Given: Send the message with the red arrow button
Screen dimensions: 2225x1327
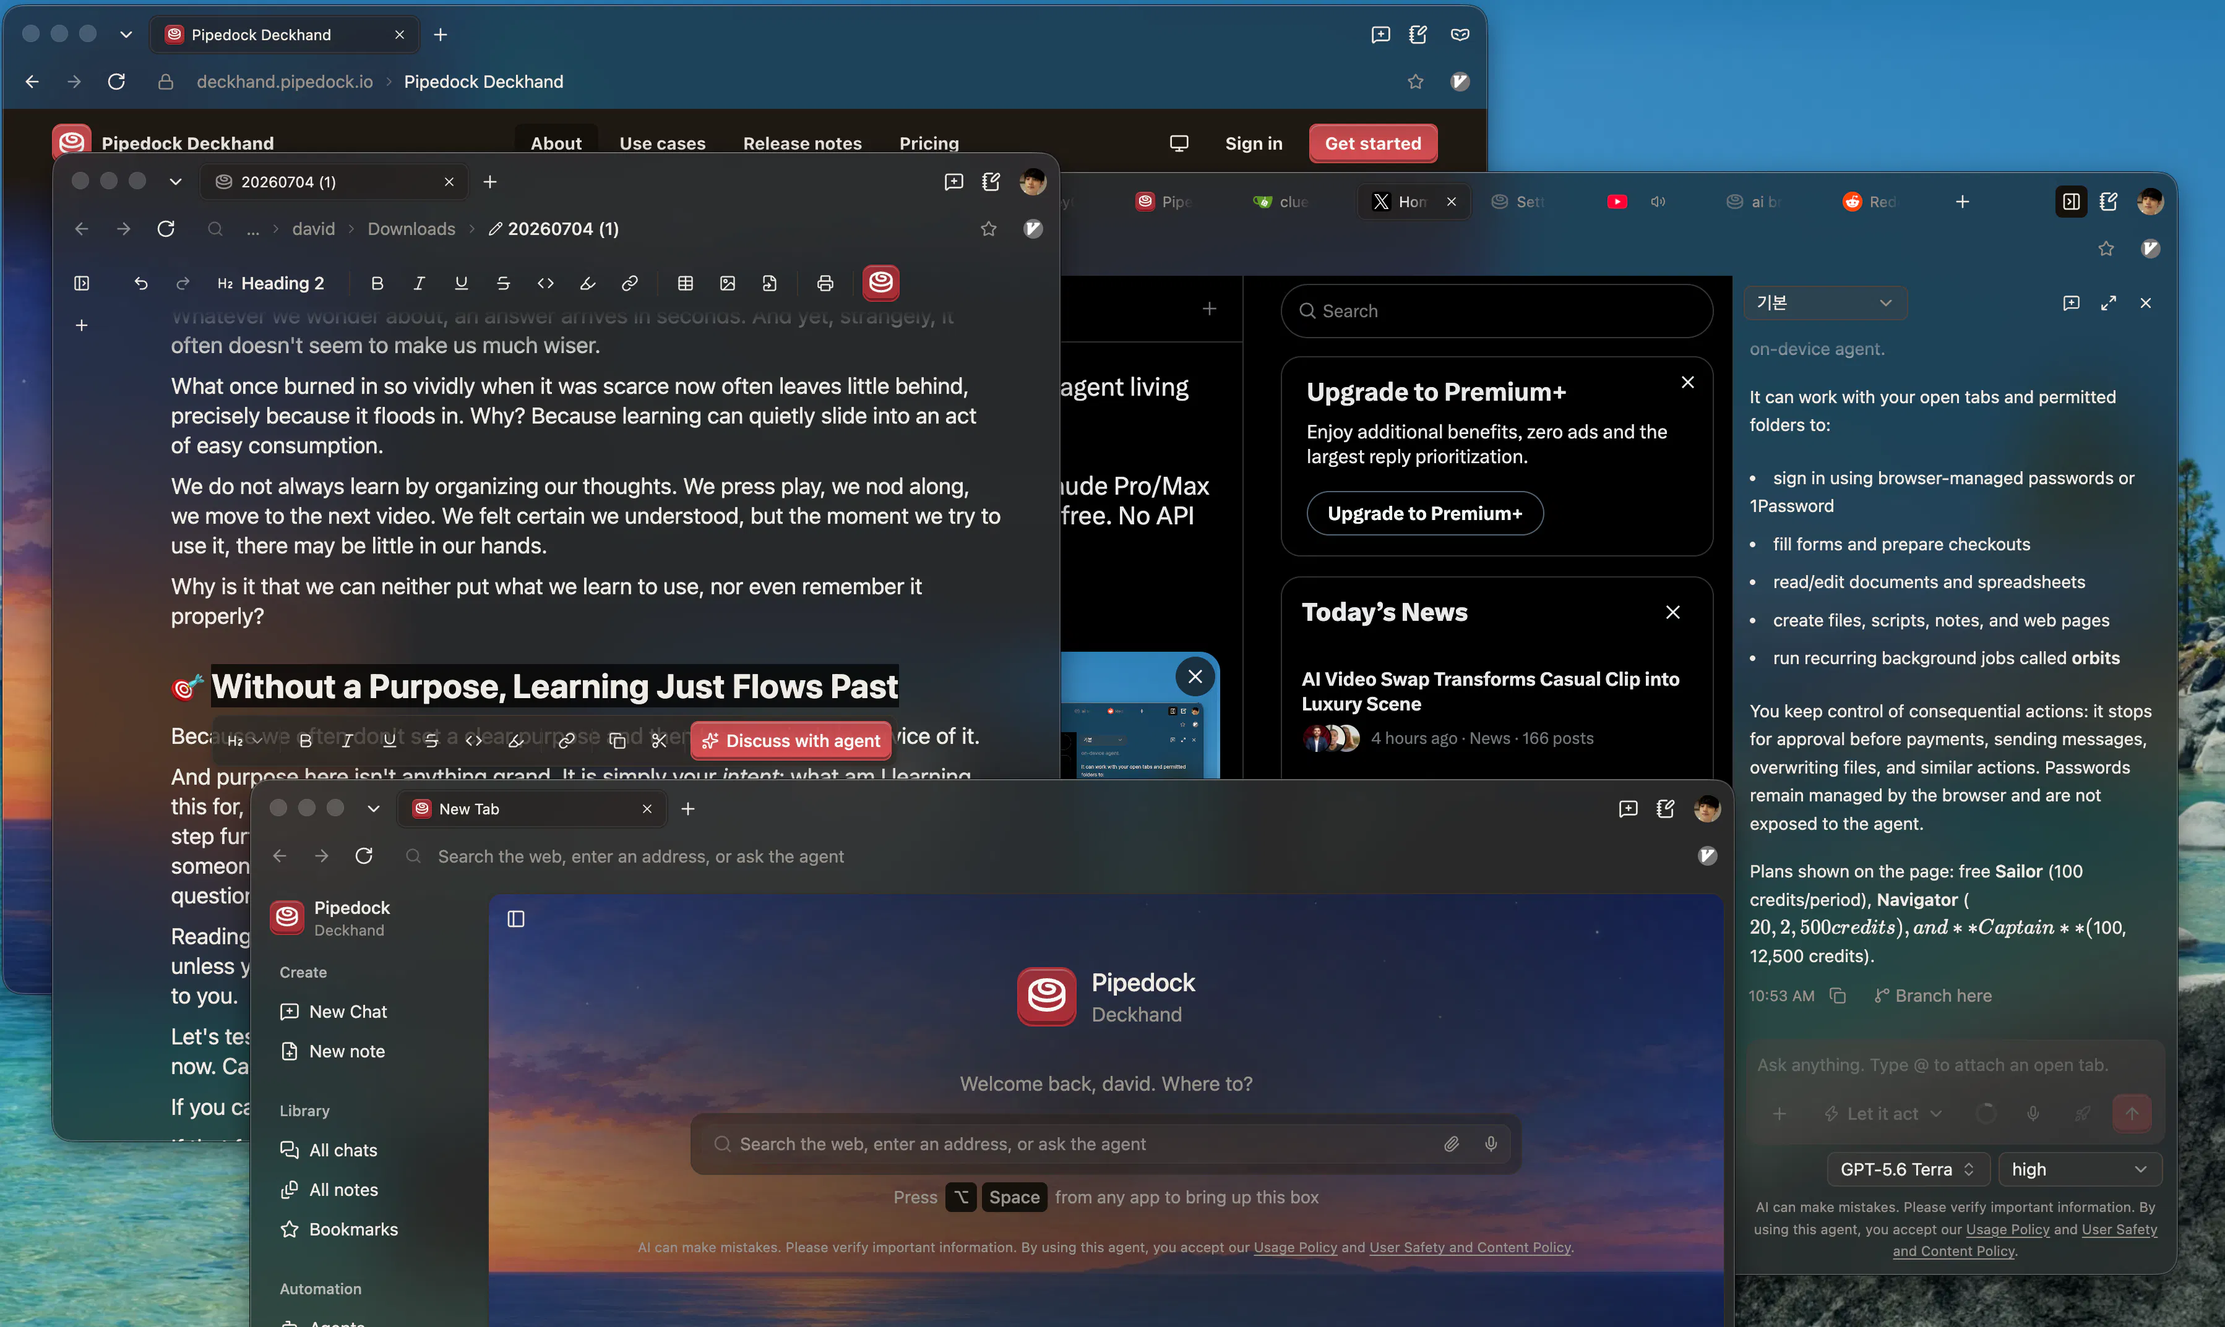Looking at the screenshot, I should coord(2132,1113).
